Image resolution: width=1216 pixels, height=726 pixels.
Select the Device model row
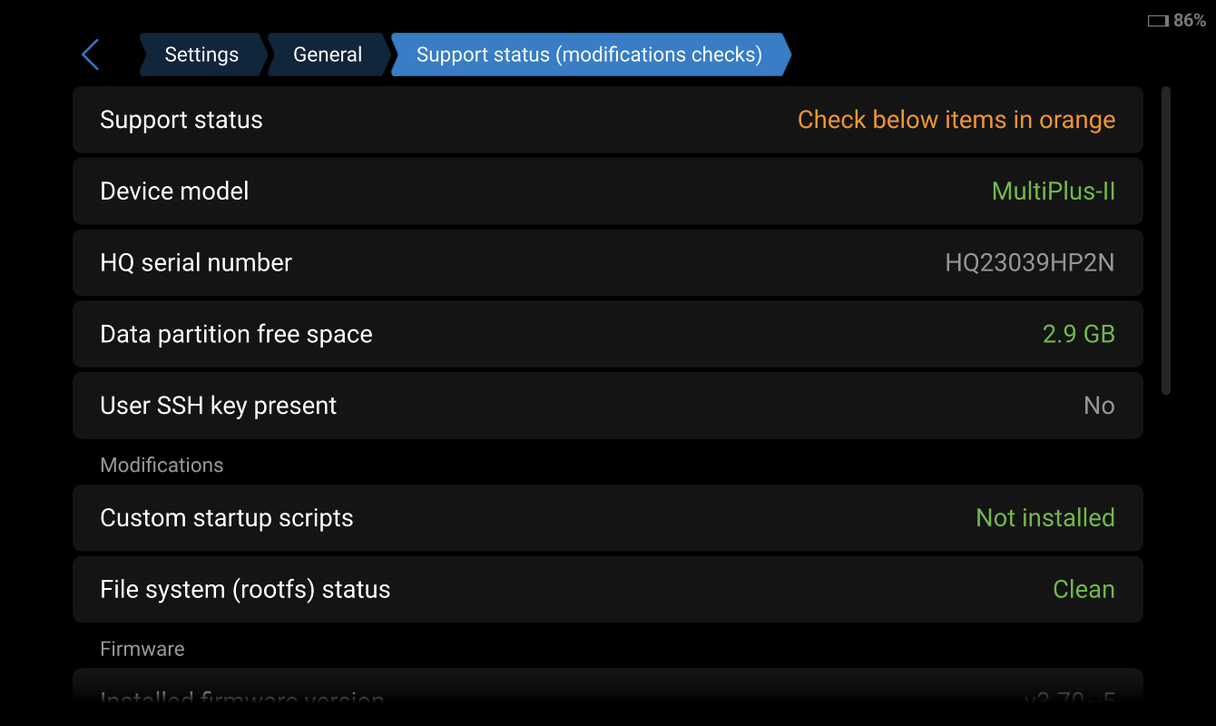click(x=607, y=191)
